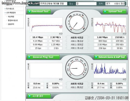Select the 236 bps upload minimum
The width and height of the screenshot is (130, 101).
(x=102, y=48)
